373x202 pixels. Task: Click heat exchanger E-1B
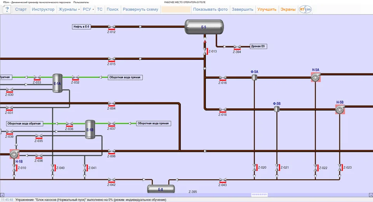tap(90, 129)
